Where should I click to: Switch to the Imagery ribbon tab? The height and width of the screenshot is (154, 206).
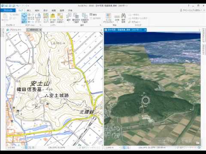coord(62,10)
